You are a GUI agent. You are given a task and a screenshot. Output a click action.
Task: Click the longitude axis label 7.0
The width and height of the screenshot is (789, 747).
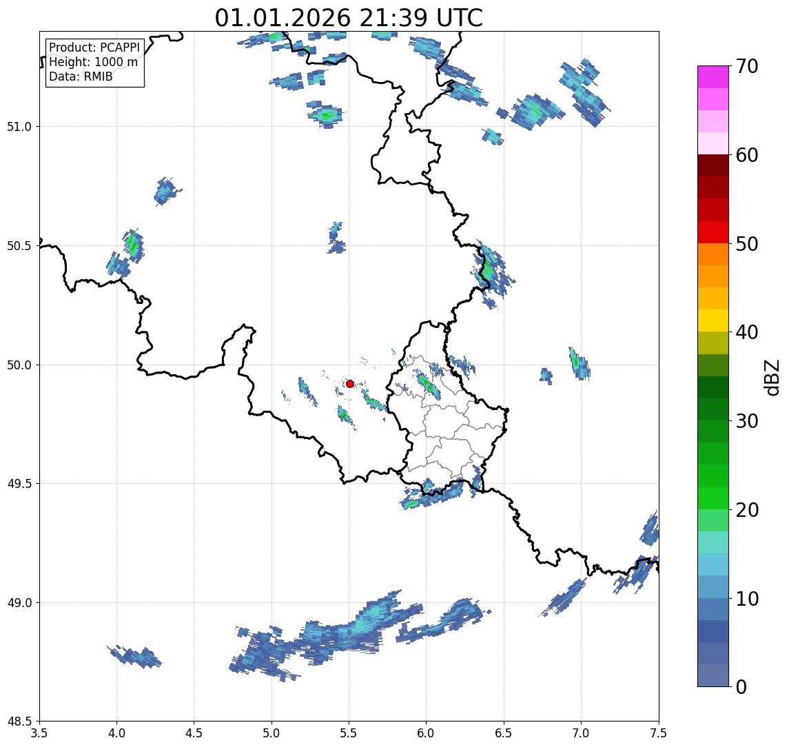(x=581, y=733)
